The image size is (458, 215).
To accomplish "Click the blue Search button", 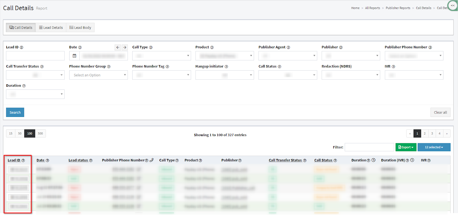I will point(15,112).
